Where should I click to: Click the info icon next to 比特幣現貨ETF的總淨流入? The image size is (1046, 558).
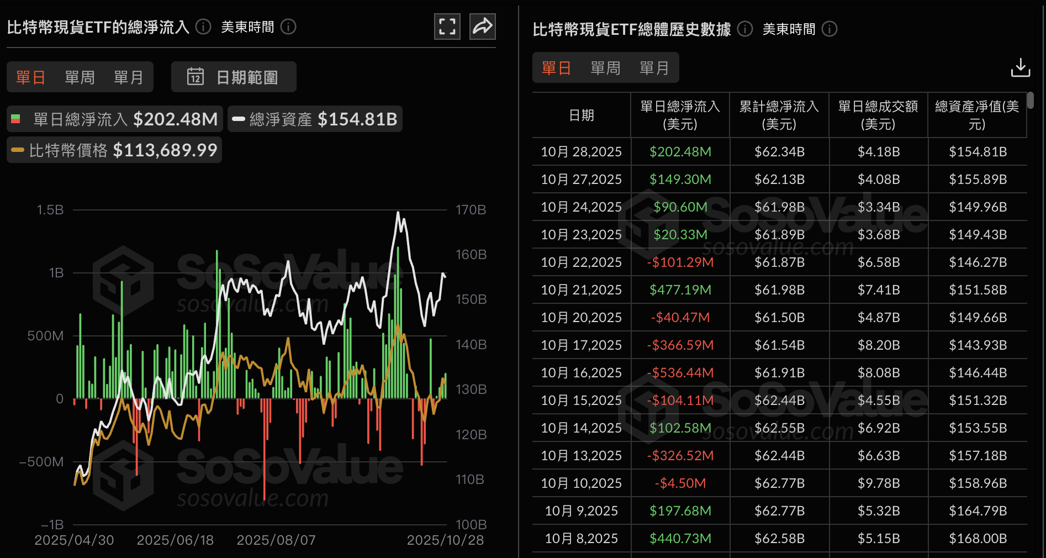tap(203, 26)
